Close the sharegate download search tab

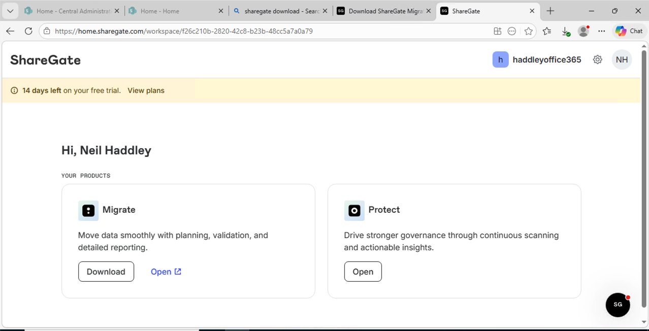point(325,11)
